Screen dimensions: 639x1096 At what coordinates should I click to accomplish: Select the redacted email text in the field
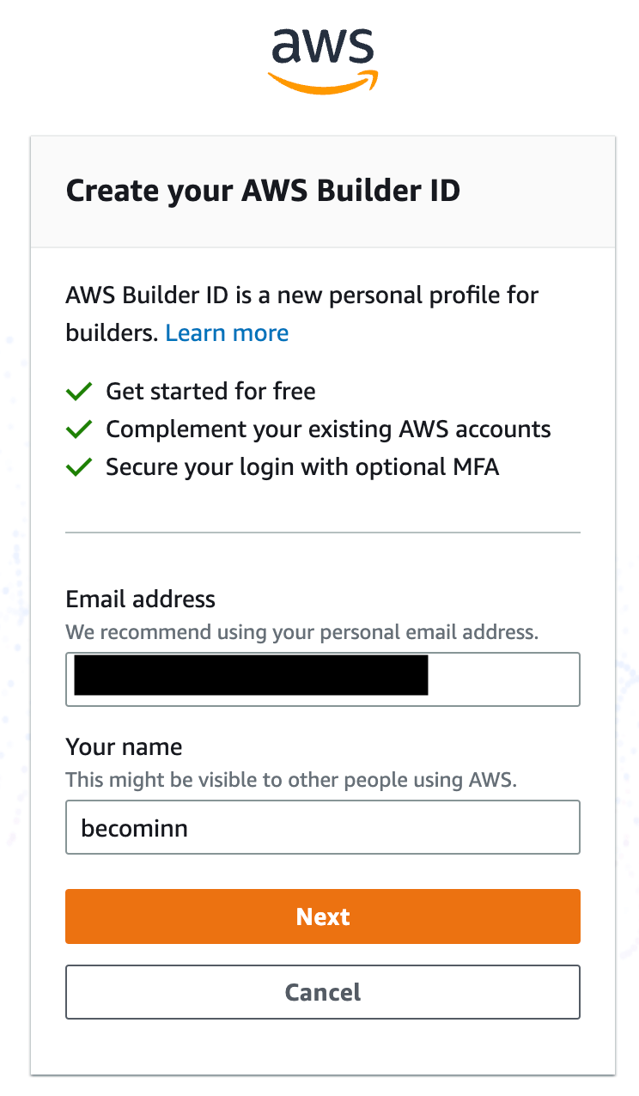(249, 677)
